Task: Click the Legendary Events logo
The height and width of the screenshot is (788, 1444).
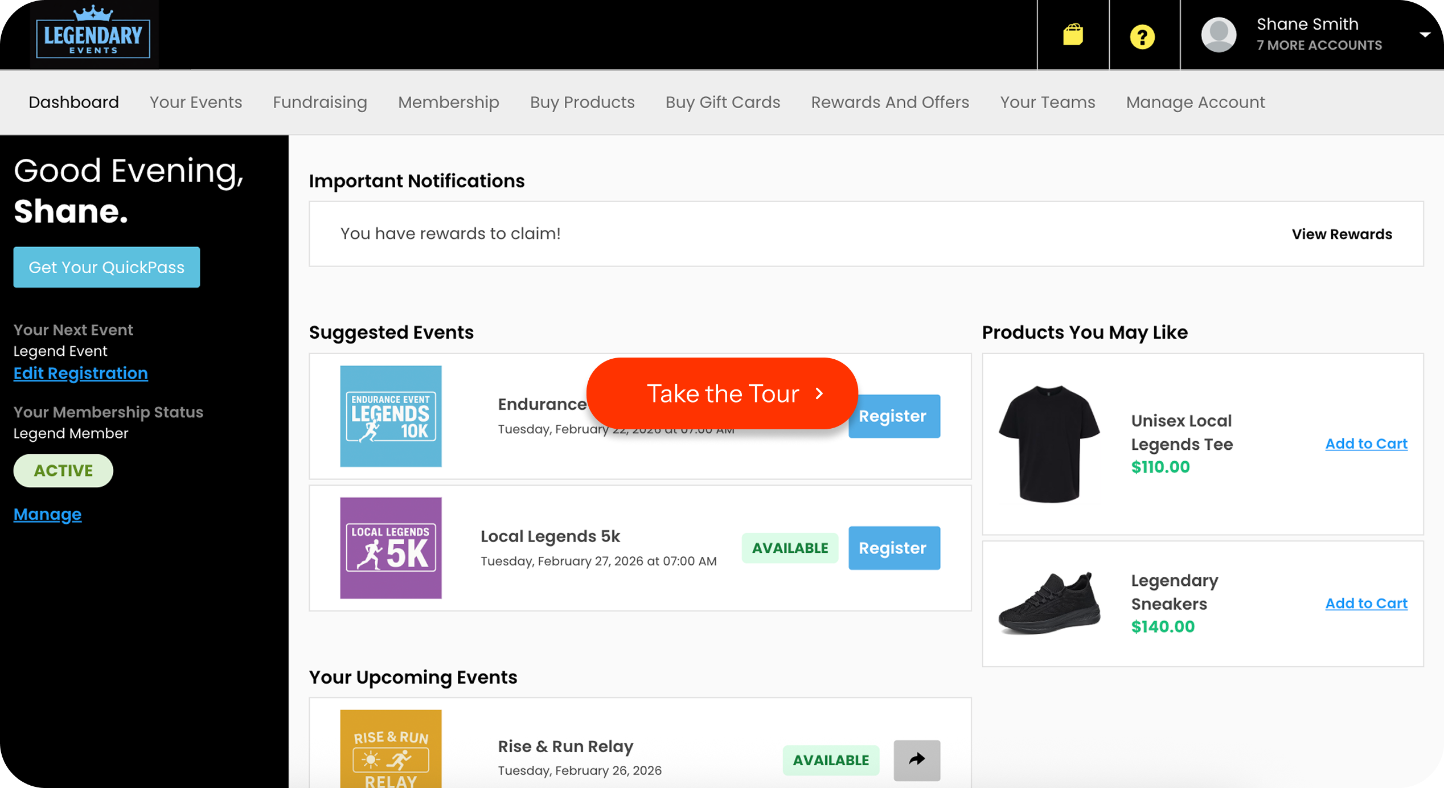Action: tap(94, 35)
